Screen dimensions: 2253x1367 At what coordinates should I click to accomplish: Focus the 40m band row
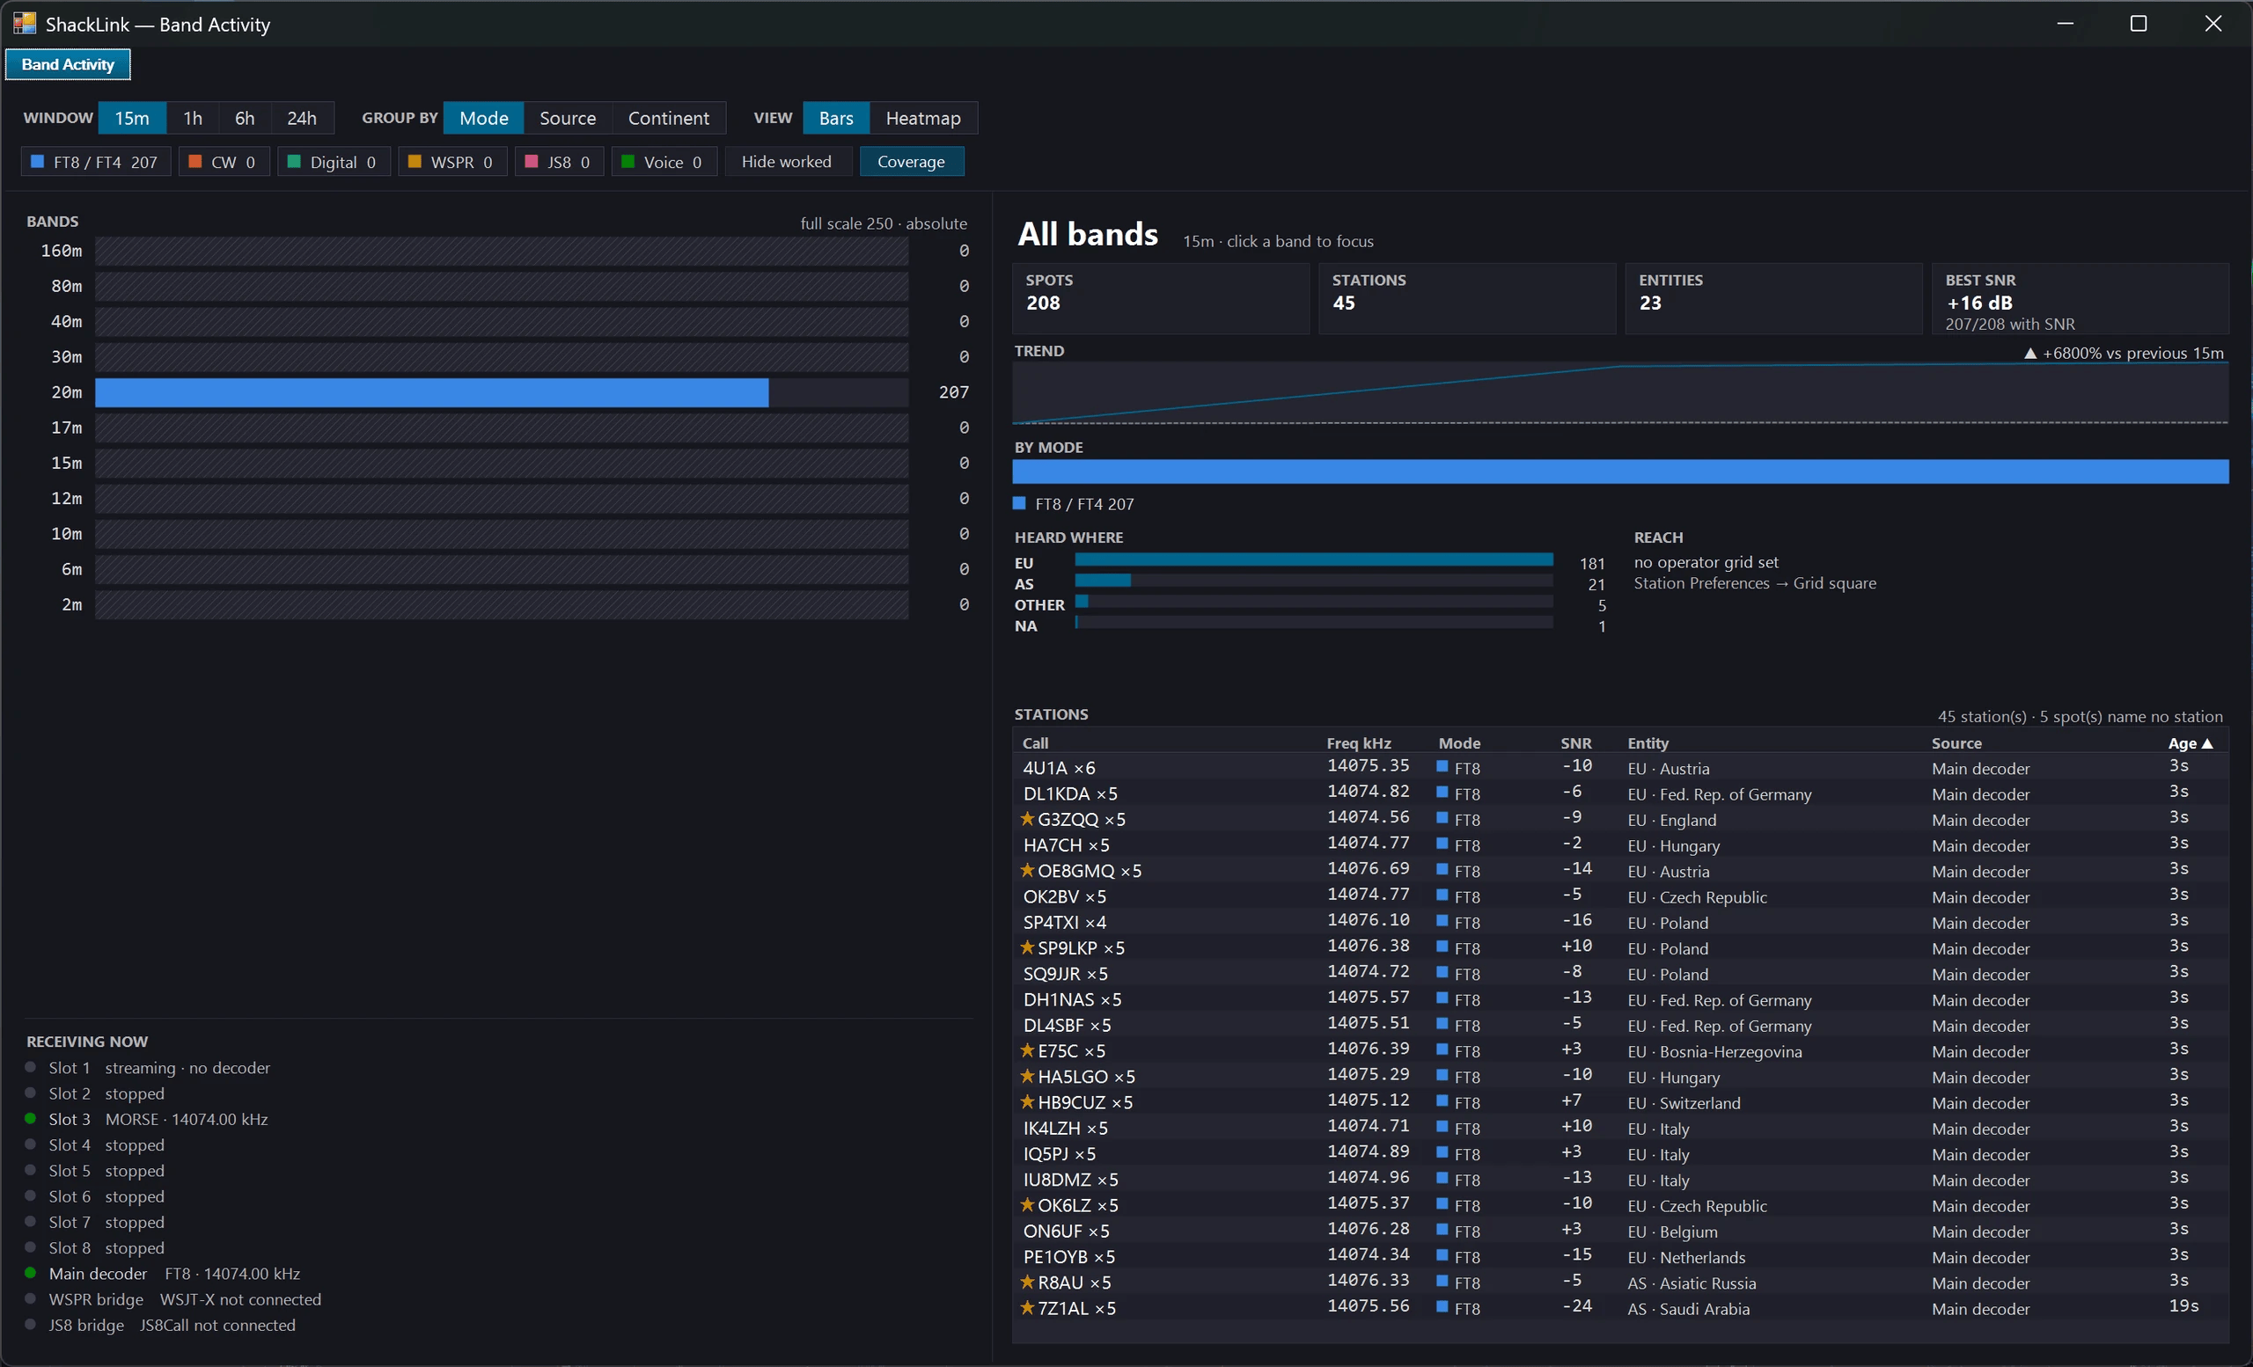(x=501, y=322)
